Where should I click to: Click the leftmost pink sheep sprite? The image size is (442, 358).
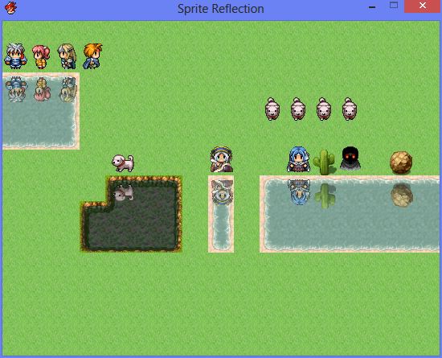pos(272,109)
